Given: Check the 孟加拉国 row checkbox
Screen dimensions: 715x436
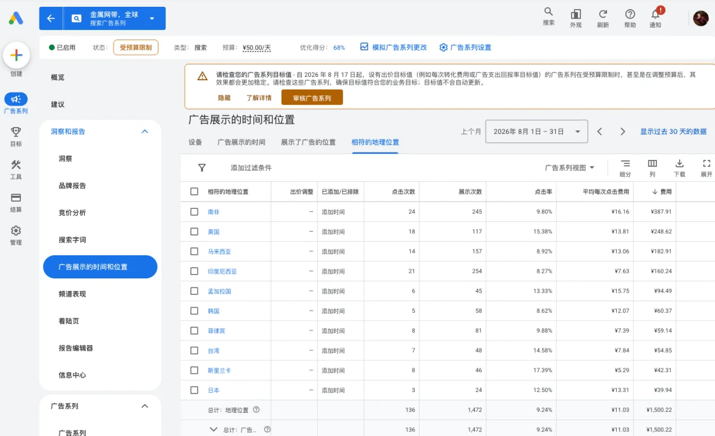Looking at the screenshot, I should click(194, 291).
